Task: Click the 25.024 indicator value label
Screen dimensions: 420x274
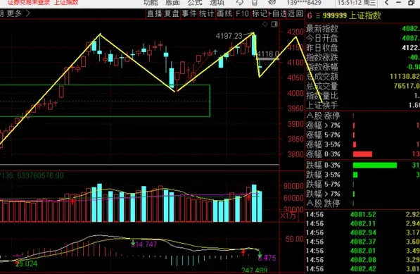Action: pos(27,264)
